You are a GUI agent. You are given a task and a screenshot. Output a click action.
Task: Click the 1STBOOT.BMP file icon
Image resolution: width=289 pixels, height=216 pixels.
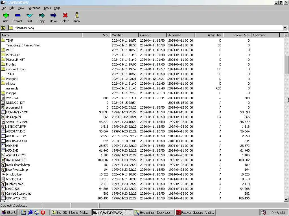(x=3, y=126)
